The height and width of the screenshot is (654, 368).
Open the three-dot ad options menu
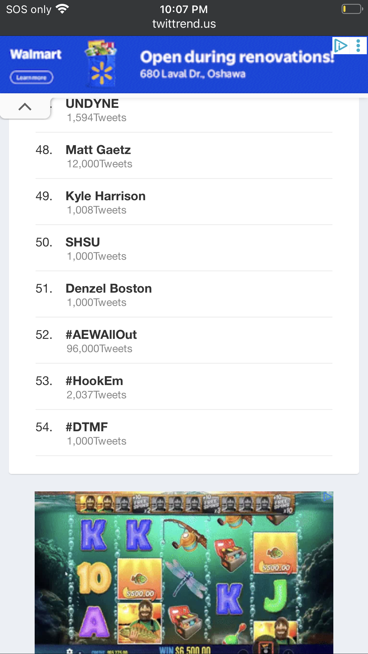tap(358, 46)
